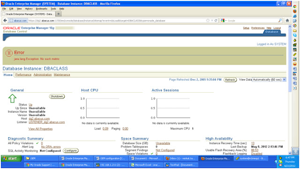Click the Load 0.09 value link
Screen dimensions: 300x169
105,129
